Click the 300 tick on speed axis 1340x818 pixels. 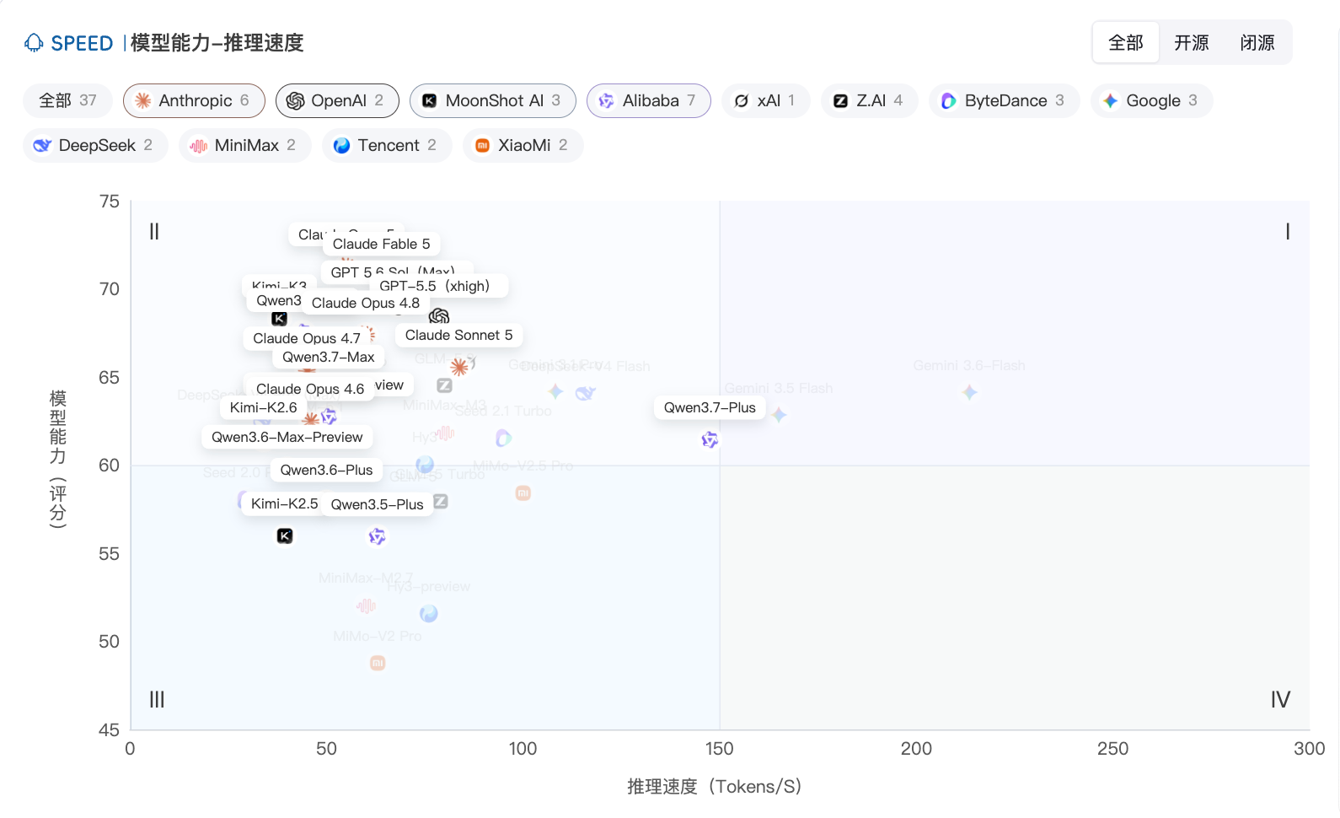click(x=1310, y=749)
